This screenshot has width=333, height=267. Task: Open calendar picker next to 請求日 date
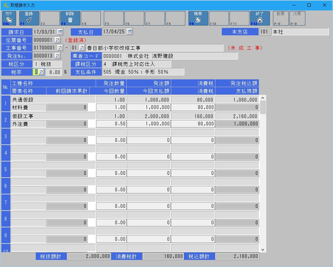[60, 32]
